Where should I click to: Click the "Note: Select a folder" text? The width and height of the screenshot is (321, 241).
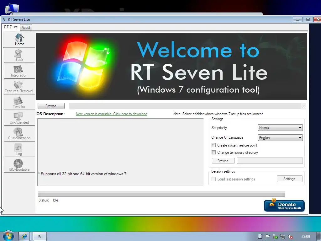click(x=218, y=114)
